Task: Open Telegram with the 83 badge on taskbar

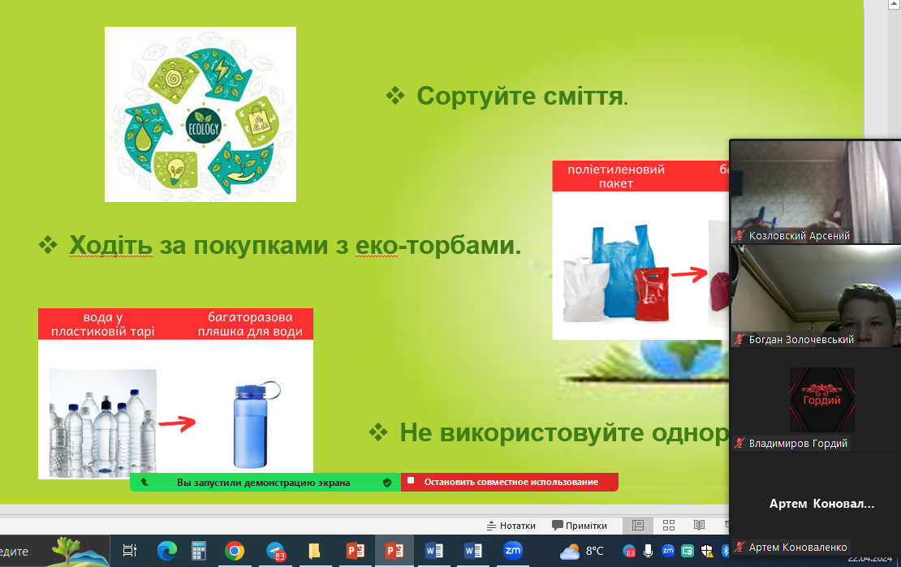Action: point(276,552)
